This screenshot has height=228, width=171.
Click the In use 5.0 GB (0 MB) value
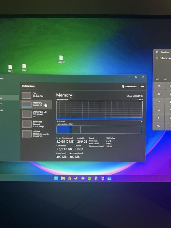click(x=65, y=141)
